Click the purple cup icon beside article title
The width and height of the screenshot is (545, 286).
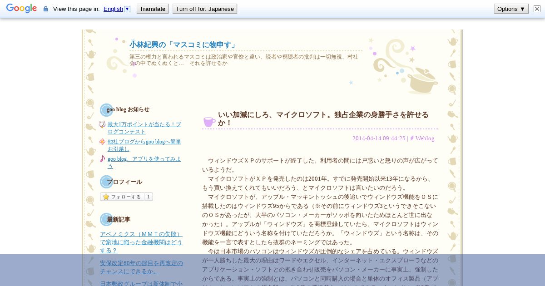(x=209, y=121)
